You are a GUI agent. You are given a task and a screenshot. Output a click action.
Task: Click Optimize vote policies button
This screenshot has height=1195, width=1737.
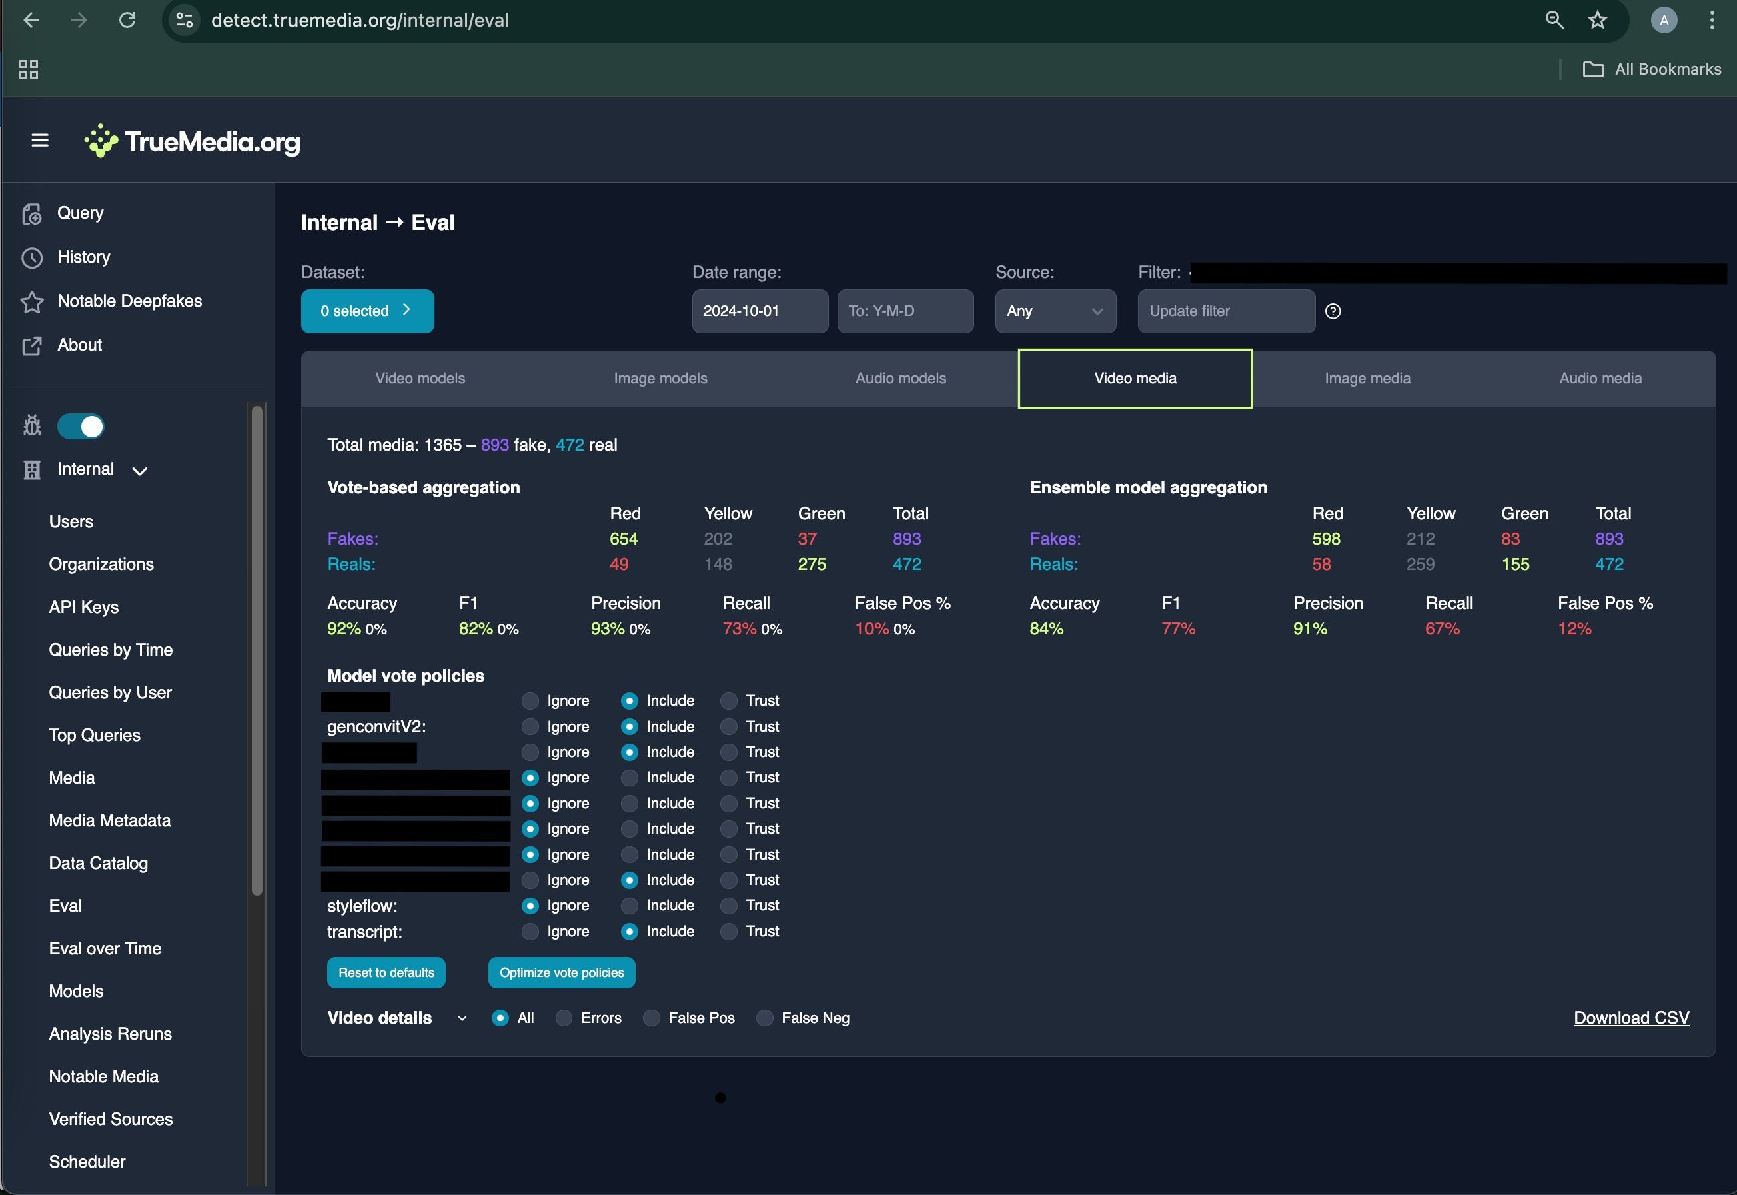[561, 973]
